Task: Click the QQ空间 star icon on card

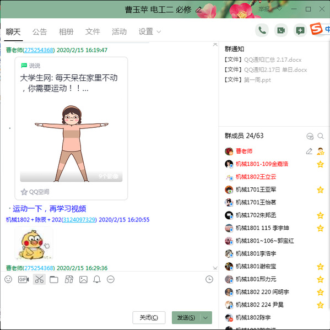Action: pos(24,192)
